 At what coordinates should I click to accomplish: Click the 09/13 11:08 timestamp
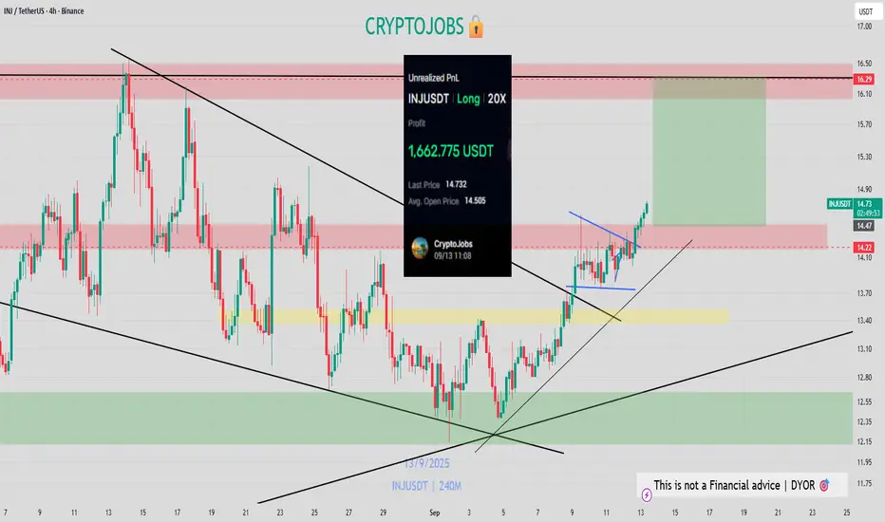[x=453, y=255]
